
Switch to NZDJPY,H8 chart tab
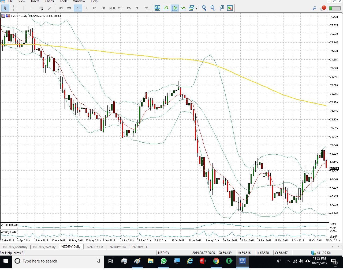coord(95,247)
